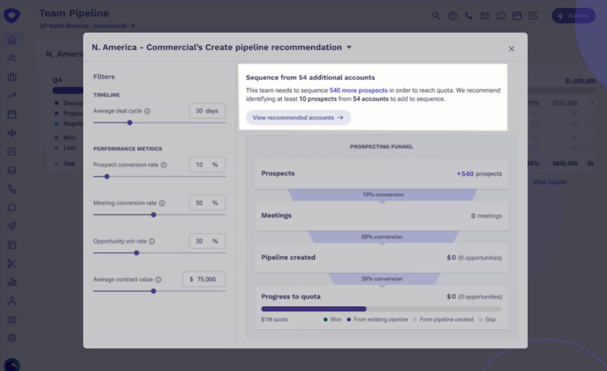
Task: Click the Meeting conversion rate slider handle
Action: click(x=153, y=214)
